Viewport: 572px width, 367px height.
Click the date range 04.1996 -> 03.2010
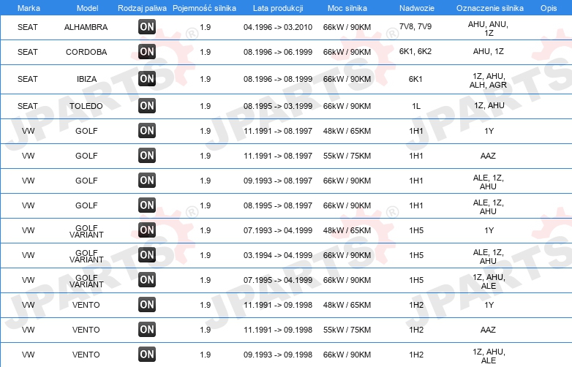click(x=278, y=27)
